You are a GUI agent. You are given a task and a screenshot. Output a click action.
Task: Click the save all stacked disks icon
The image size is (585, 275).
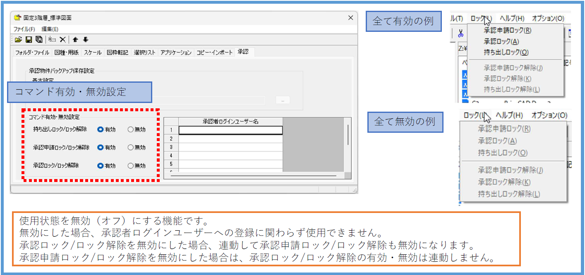click(x=39, y=40)
